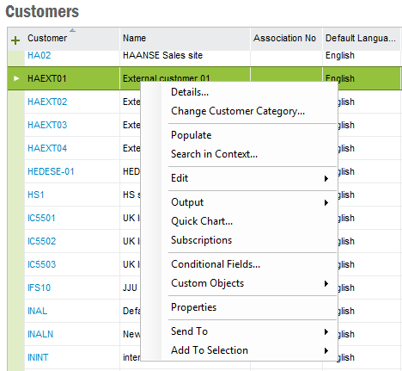402x371 pixels.
Task: Open the Add To Selection submenu arrow
Action: (x=326, y=350)
